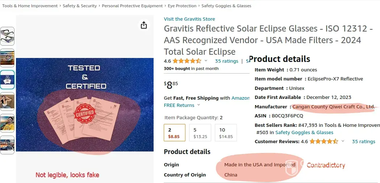This screenshot has width=380, height=183.
Task: Expand the FREE Returns dropdown chevron
Action: 199,105
